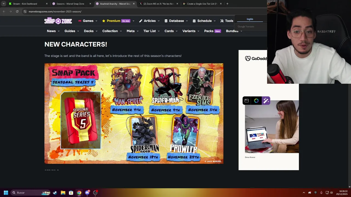Expand the Schedule dropdown
The height and width of the screenshot is (197, 351).
214,21
